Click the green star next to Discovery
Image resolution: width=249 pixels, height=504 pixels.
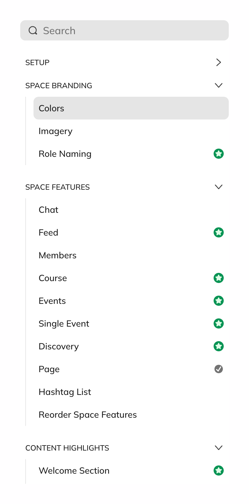219,346
